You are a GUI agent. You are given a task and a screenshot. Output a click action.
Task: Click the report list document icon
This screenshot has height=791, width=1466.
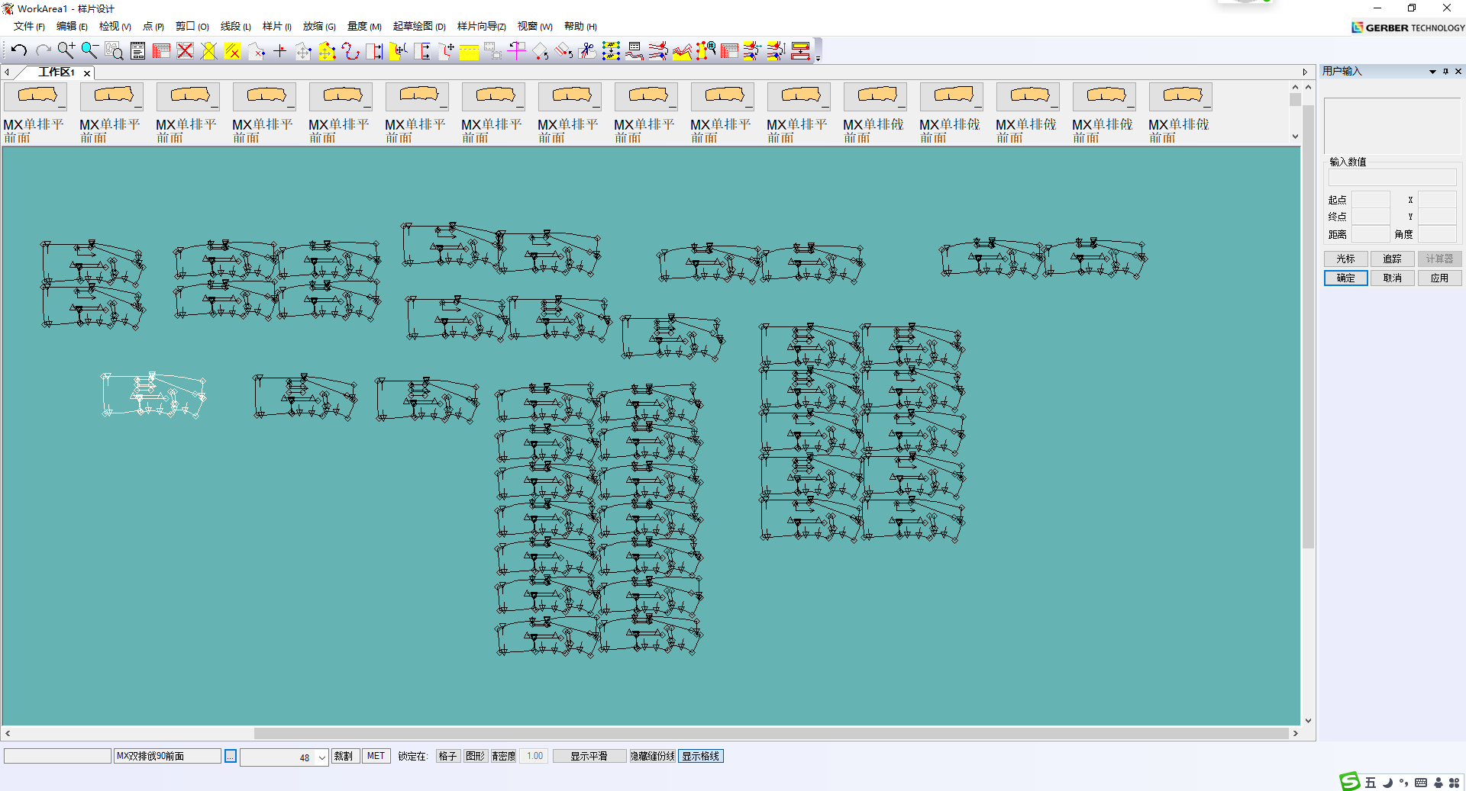click(x=137, y=51)
